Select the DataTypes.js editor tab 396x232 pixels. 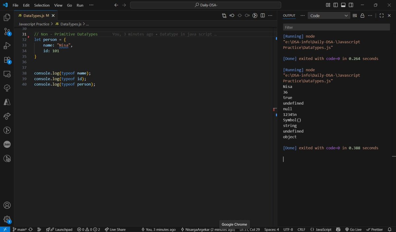point(36,15)
